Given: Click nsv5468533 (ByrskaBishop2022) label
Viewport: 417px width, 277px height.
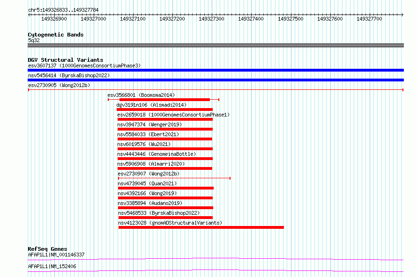Looking at the screenshot, I should pyautogui.click(x=159, y=213).
